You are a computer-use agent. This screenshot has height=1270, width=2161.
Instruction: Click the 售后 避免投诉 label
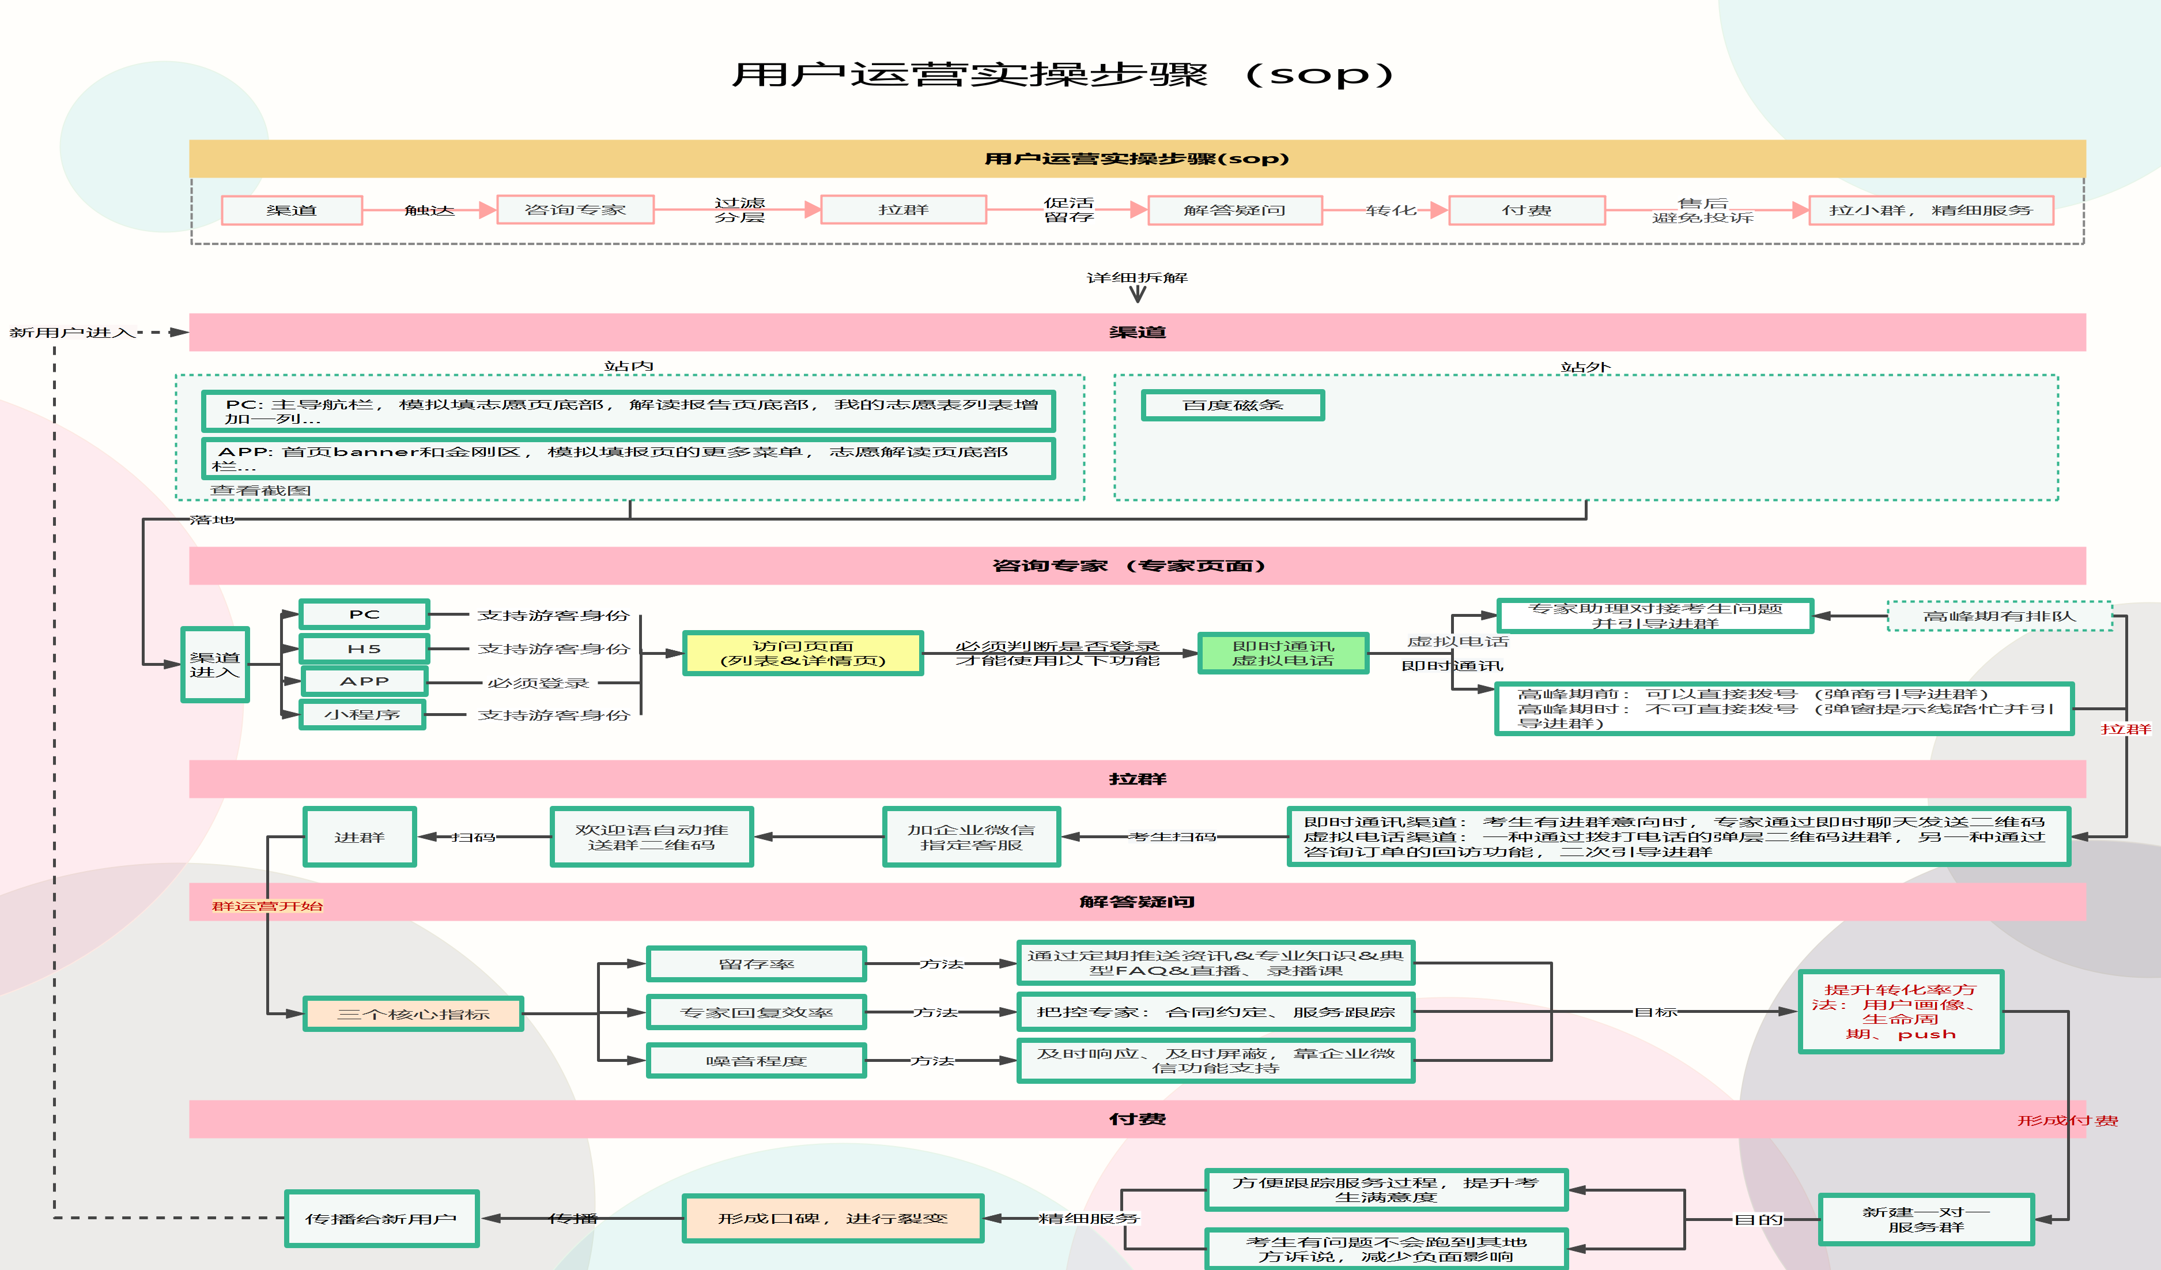coord(1703,210)
